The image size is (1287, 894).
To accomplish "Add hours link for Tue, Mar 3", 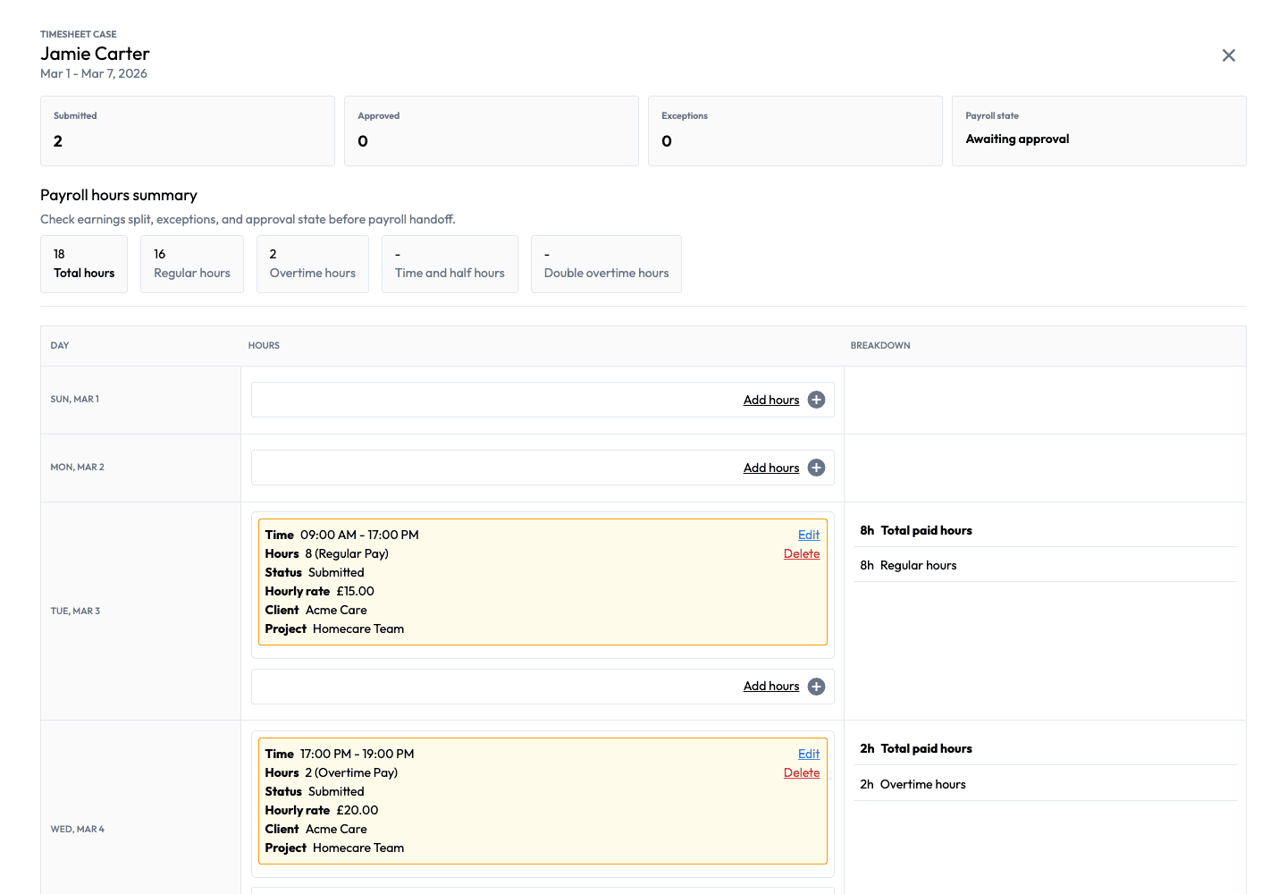I will tap(771, 686).
